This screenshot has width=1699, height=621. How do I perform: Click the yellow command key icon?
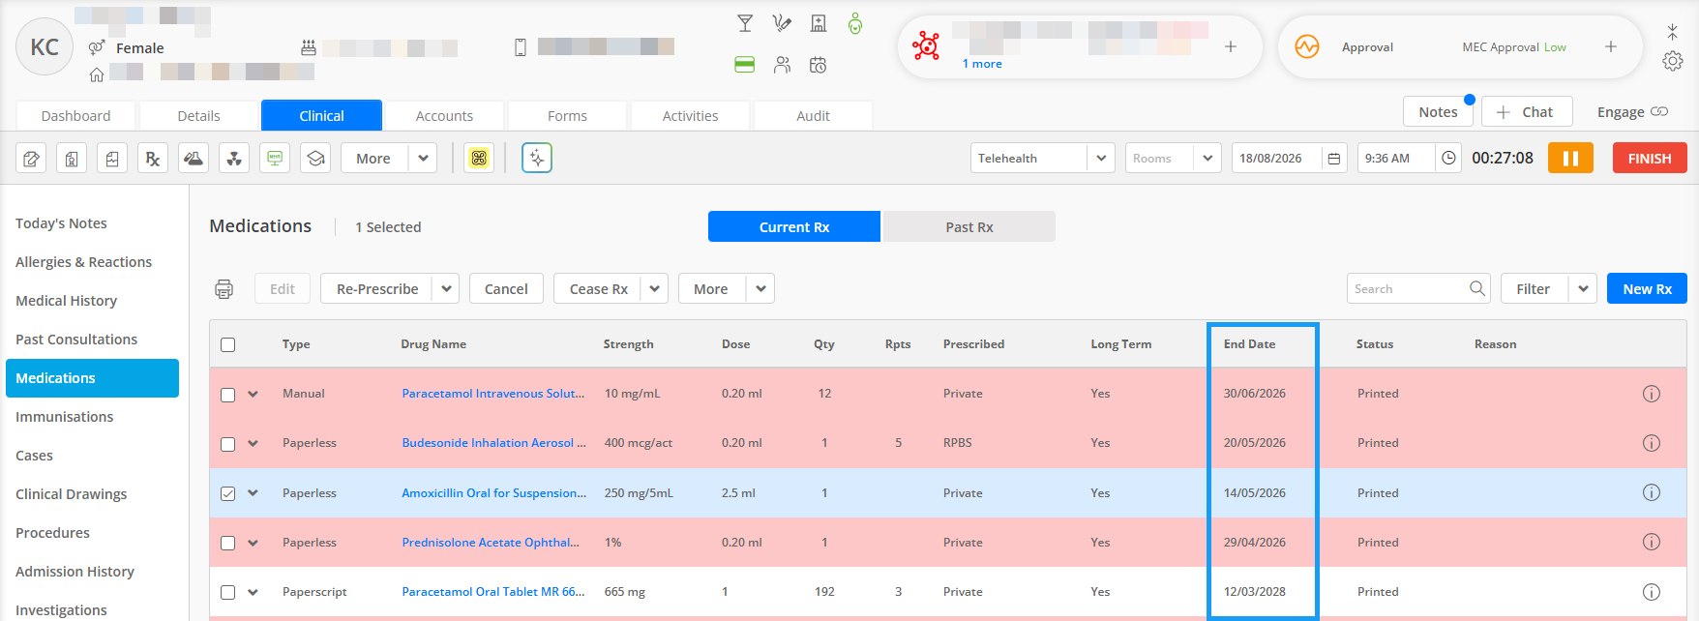479,158
